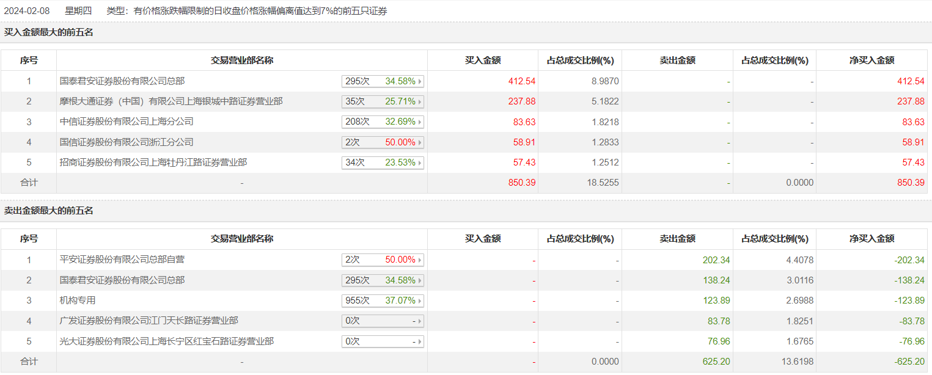Open 摩根大通证券上海银城中路证券营业部 link
The width and height of the screenshot is (932, 375).
pyautogui.click(x=171, y=101)
